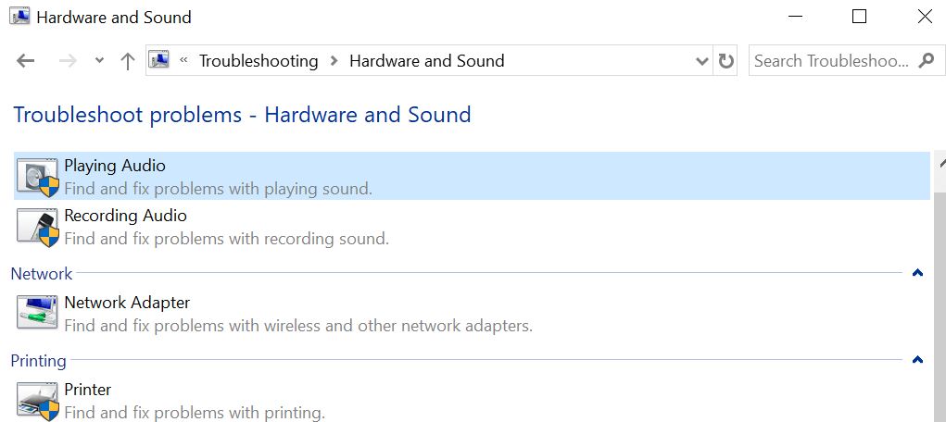
Task: Click the window title bar icon
Action: click(19, 17)
